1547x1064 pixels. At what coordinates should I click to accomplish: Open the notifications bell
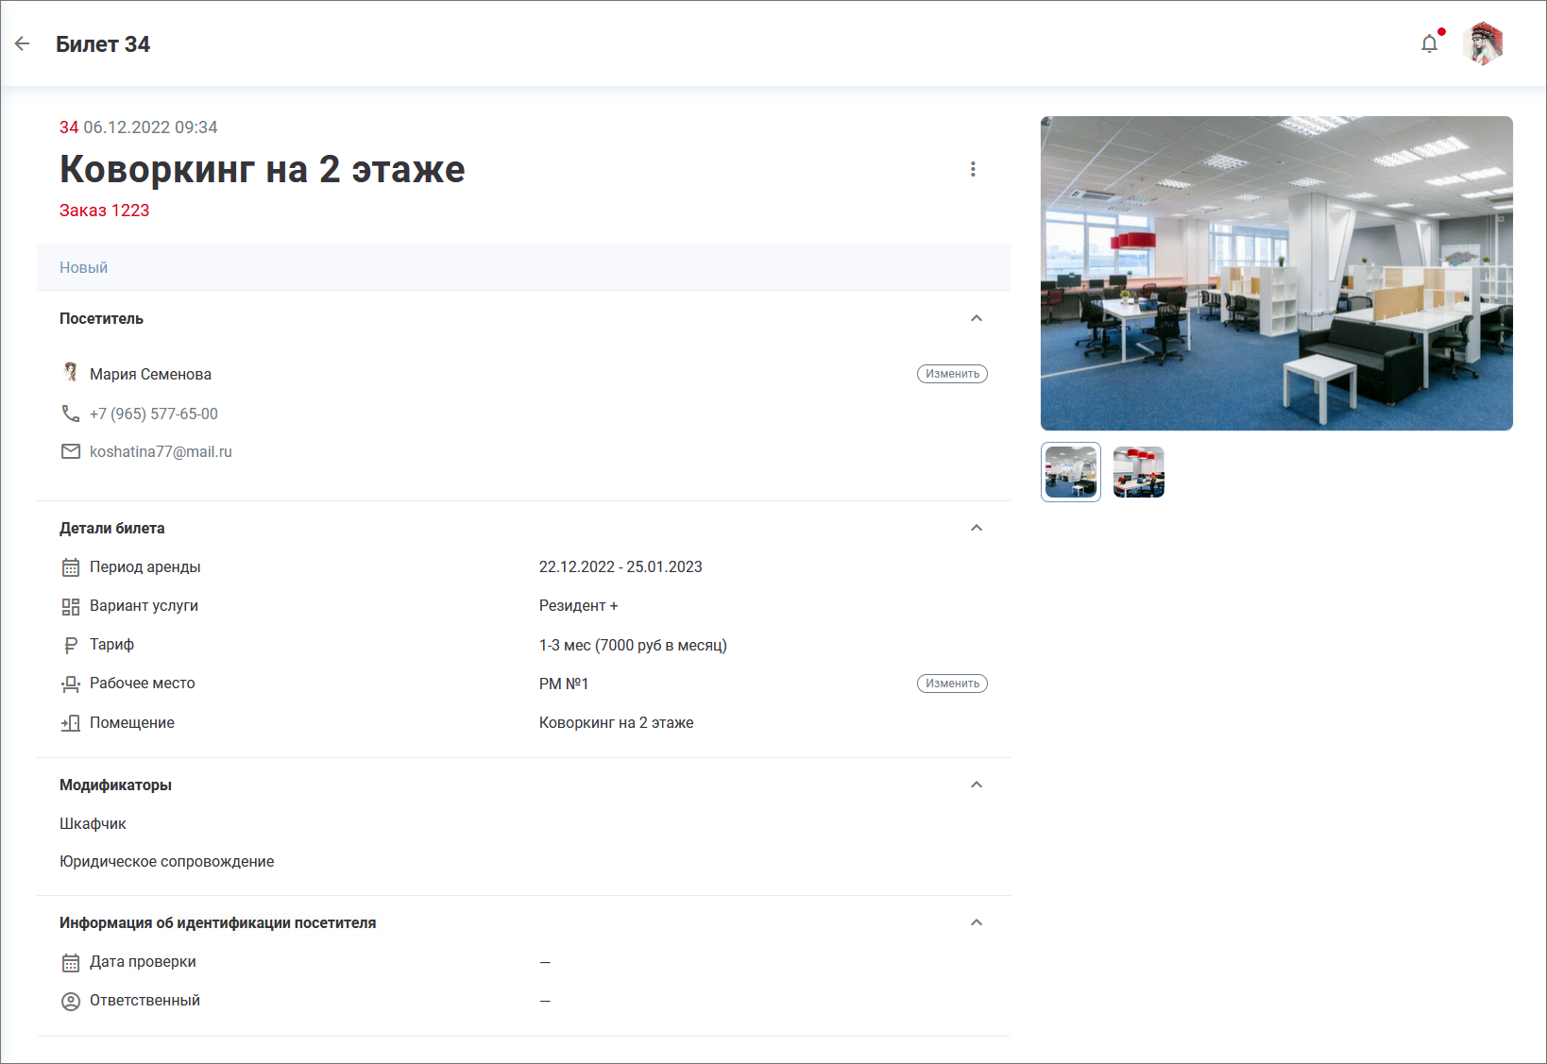pyautogui.click(x=1429, y=43)
